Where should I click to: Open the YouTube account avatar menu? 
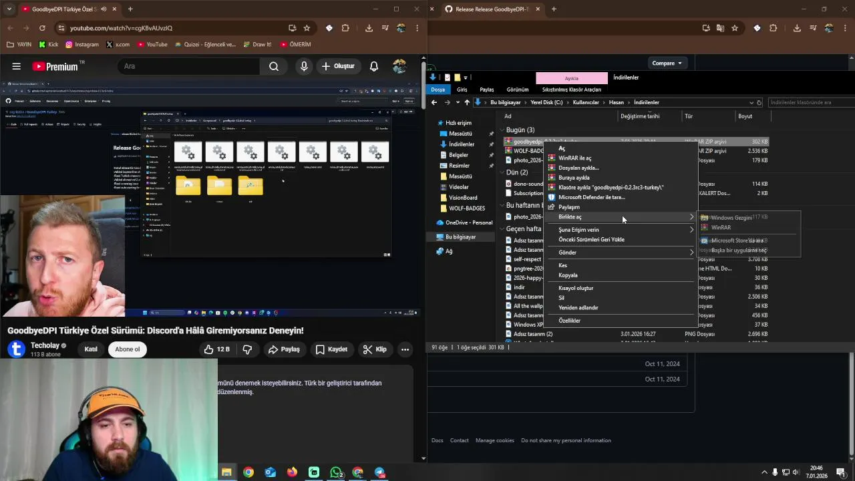point(399,66)
